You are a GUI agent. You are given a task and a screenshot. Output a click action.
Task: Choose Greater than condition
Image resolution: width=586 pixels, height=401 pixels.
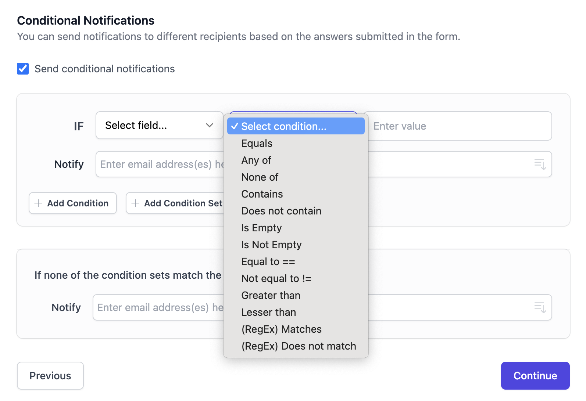pos(271,296)
